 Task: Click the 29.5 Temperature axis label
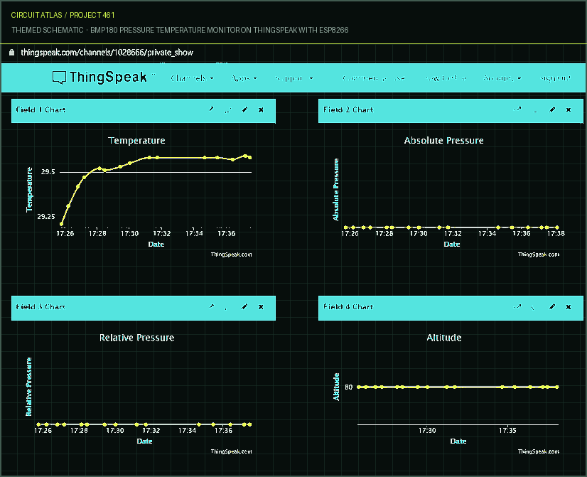pyautogui.click(x=48, y=172)
